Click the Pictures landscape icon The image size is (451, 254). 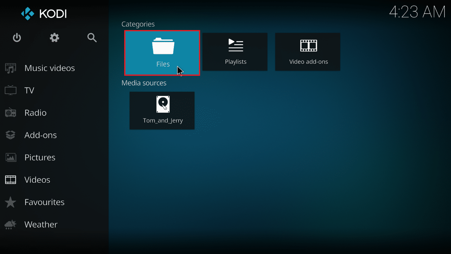(10, 157)
